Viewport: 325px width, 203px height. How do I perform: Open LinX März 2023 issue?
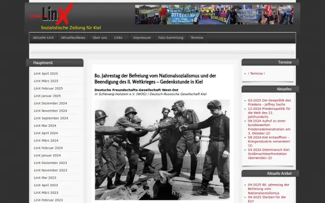coord(46,193)
